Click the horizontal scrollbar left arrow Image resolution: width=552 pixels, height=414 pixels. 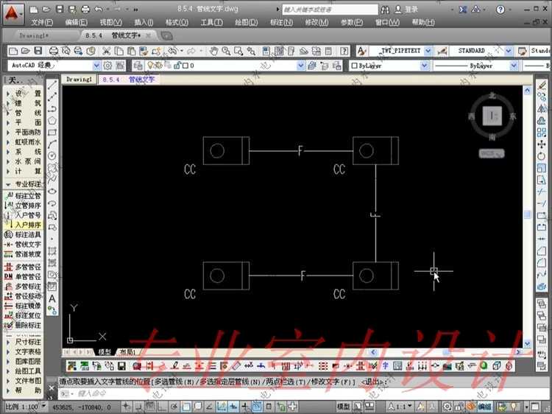(373, 351)
